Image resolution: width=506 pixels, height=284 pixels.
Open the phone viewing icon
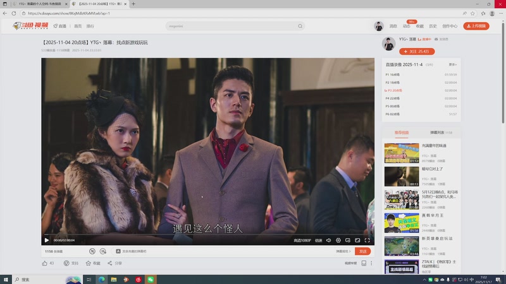coord(364,263)
